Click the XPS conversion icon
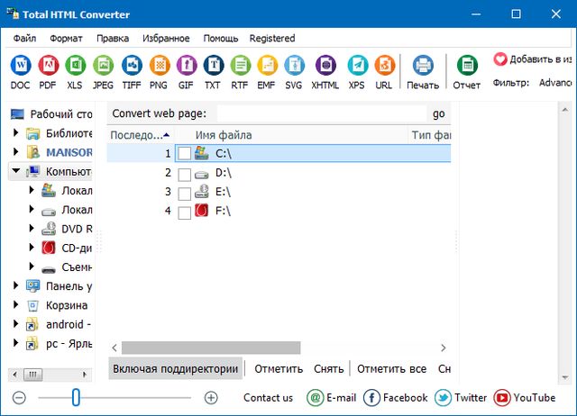 pyautogui.click(x=357, y=66)
